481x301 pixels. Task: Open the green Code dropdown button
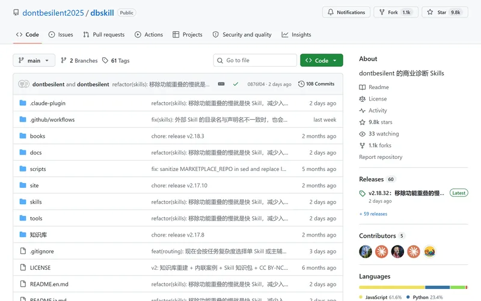(322, 60)
